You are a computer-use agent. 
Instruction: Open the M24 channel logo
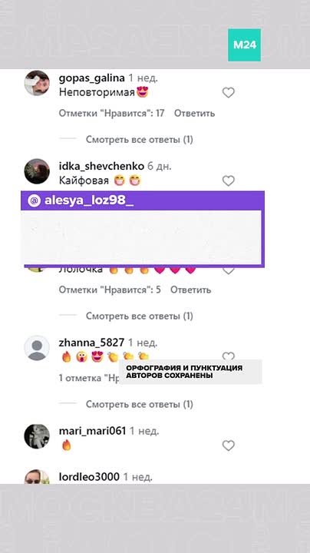[x=245, y=45]
